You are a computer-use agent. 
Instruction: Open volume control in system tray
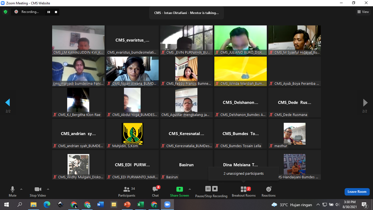tap(338, 205)
